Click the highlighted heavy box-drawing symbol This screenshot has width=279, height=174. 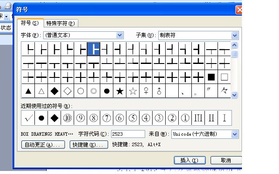click(94, 49)
